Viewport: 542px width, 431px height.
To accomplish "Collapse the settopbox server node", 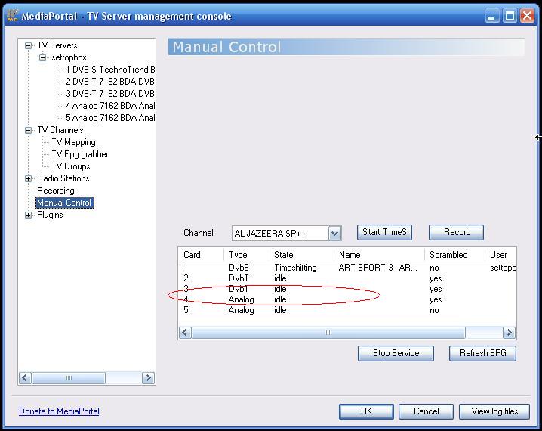I will pyautogui.click(x=42, y=57).
